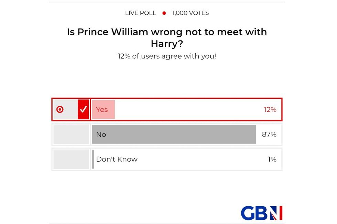Click the vertical tick marker on Don't Know bar

point(93,159)
